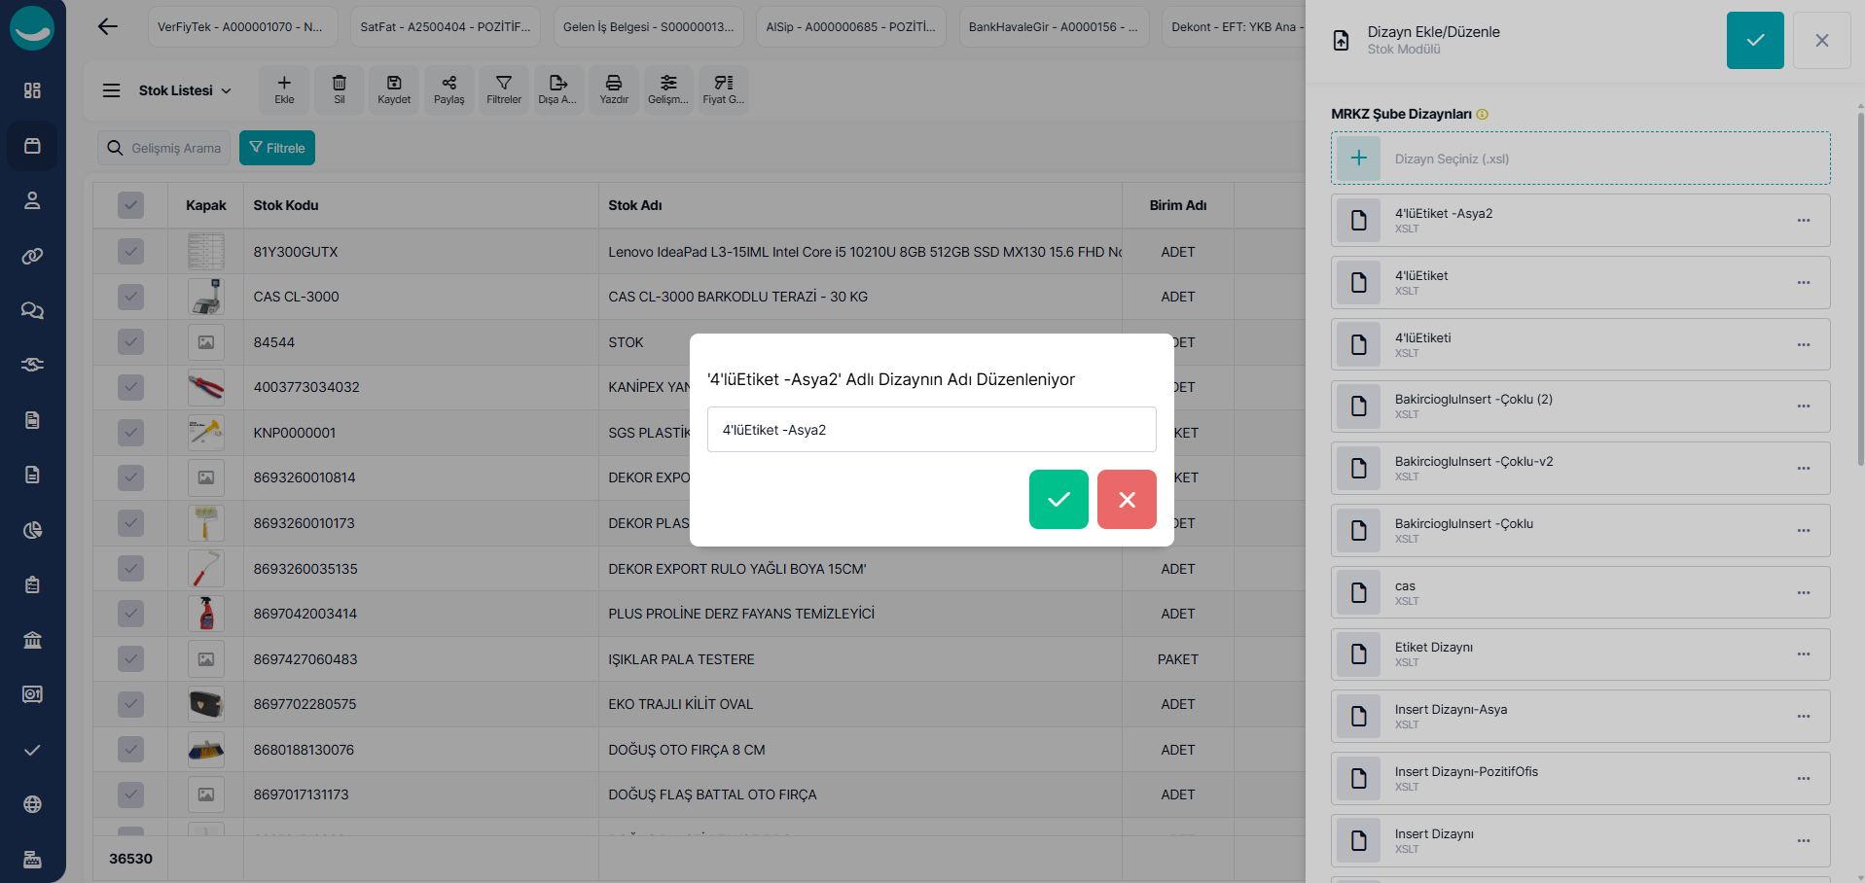Image resolution: width=1865 pixels, height=883 pixels.
Task: Click the Sil trash icon
Action: 339,89
